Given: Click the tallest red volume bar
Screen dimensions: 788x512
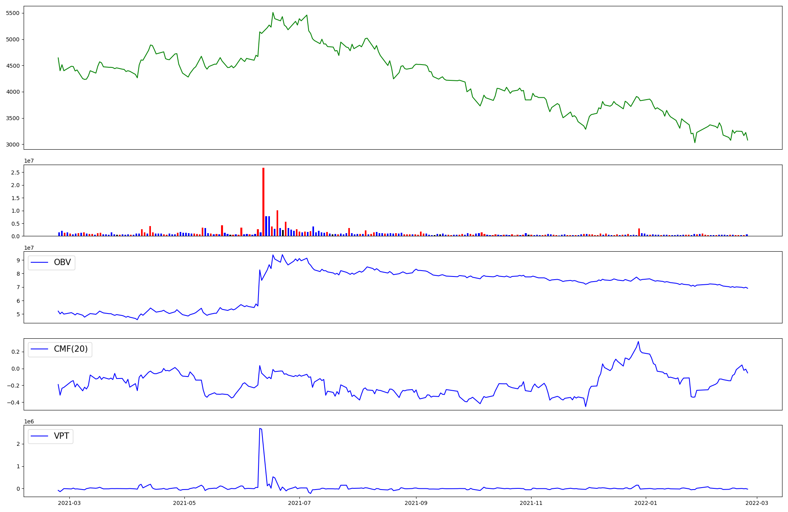Looking at the screenshot, I should pos(263,201).
